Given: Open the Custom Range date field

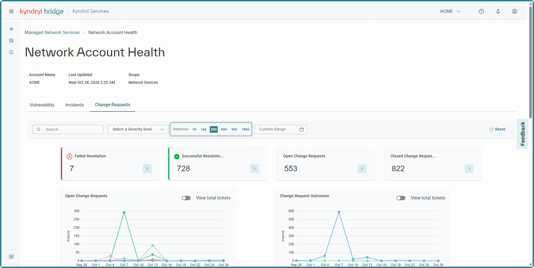Looking at the screenshot, I should coord(281,129).
